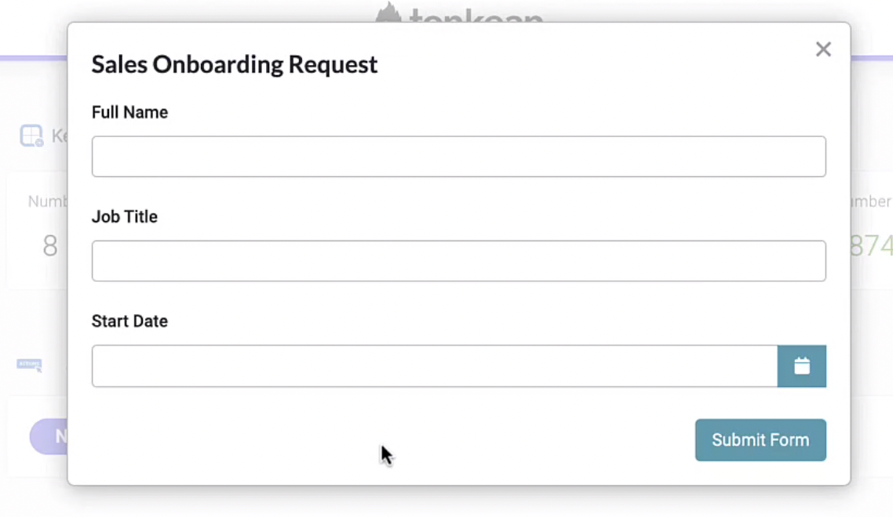893x517 pixels.
Task: Click the purple pill button at bottom left
Action: pos(49,436)
